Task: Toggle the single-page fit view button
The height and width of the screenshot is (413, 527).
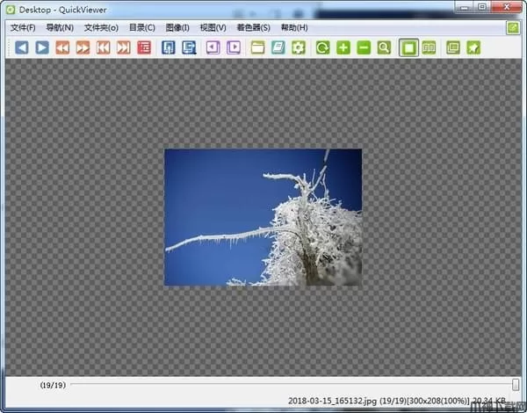Action: 408,47
